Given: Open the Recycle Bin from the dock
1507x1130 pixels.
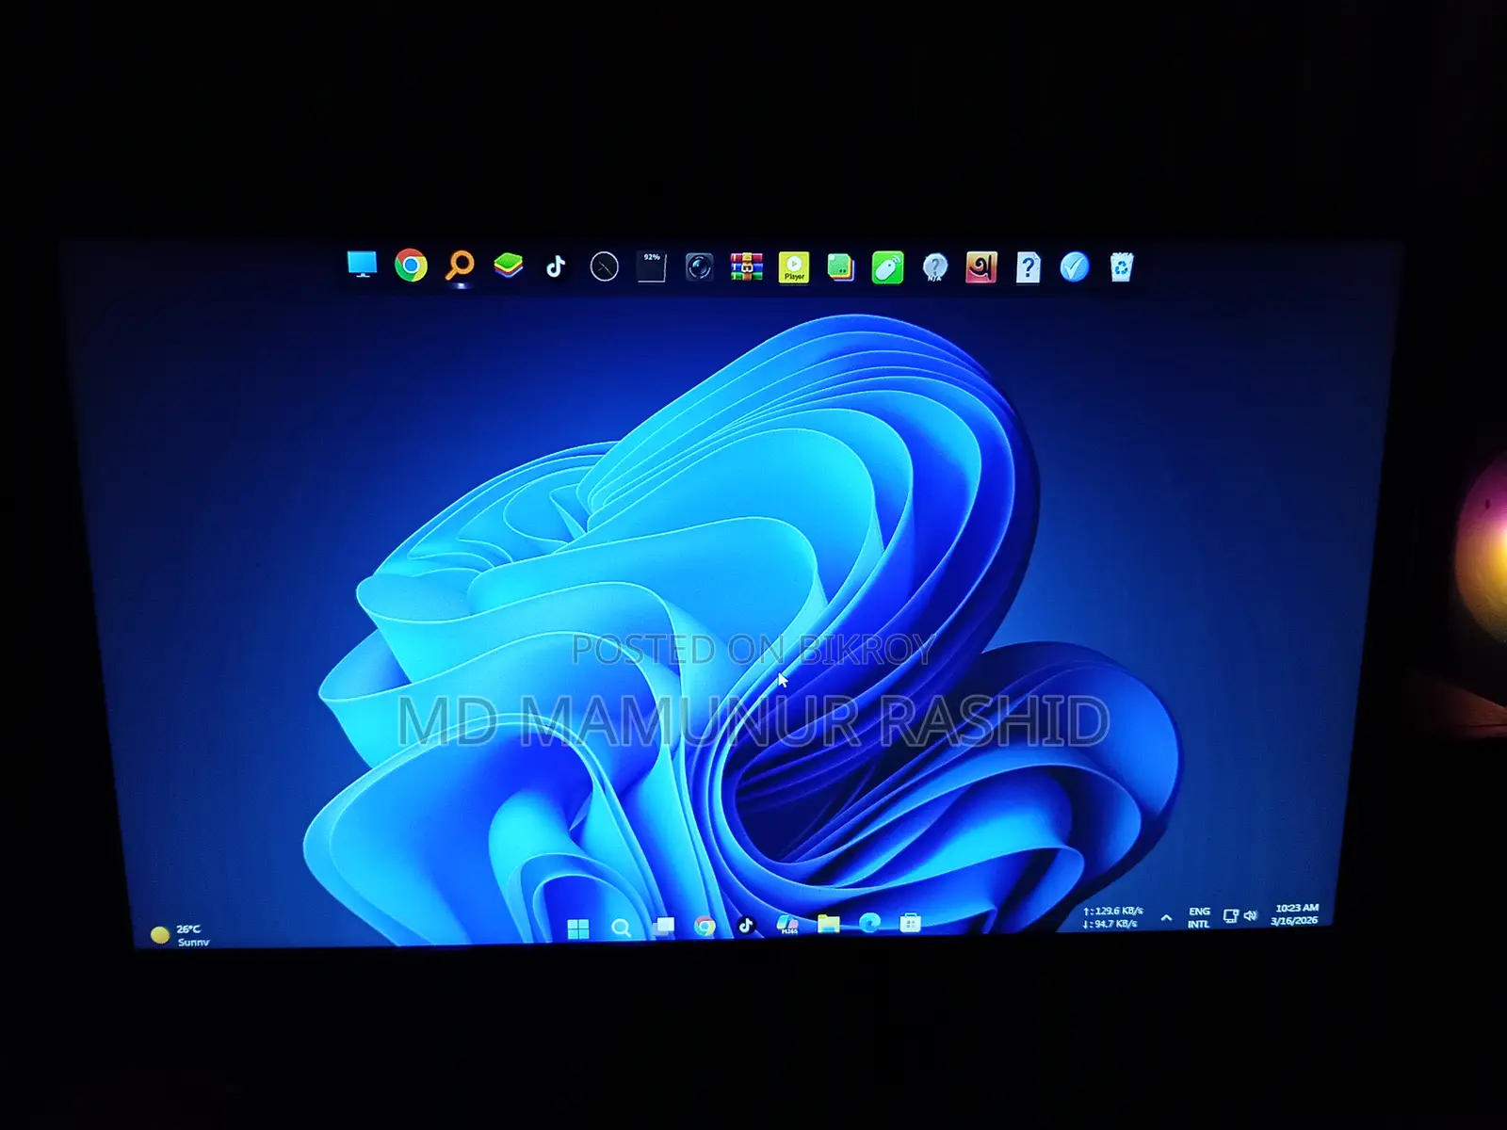Looking at the screenshot, I should click(x=1121, y=267).
